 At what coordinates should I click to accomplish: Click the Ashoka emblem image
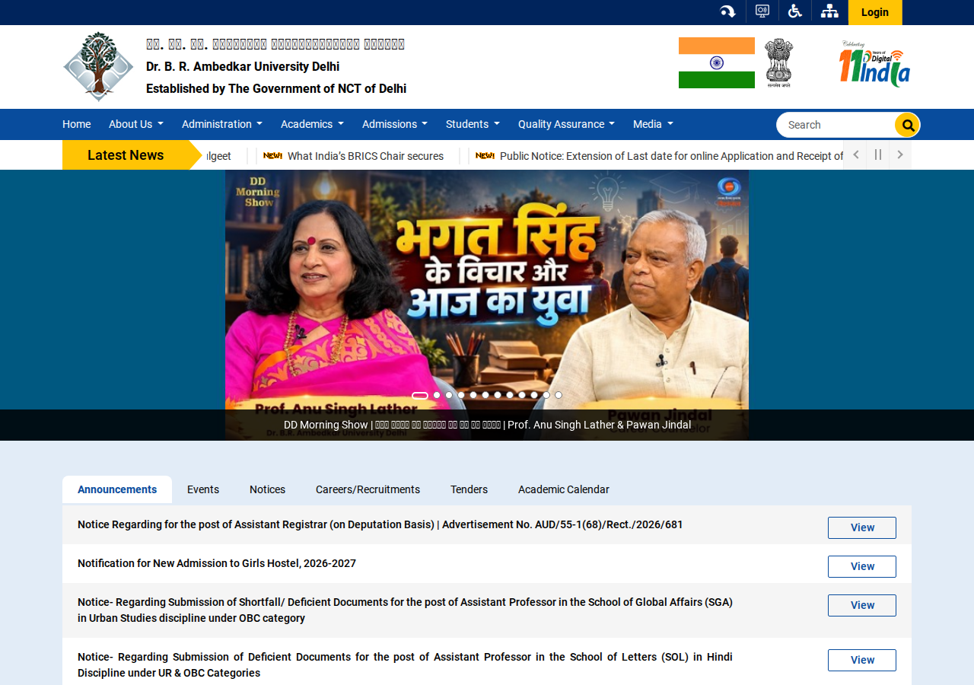(x=778, y=63)
